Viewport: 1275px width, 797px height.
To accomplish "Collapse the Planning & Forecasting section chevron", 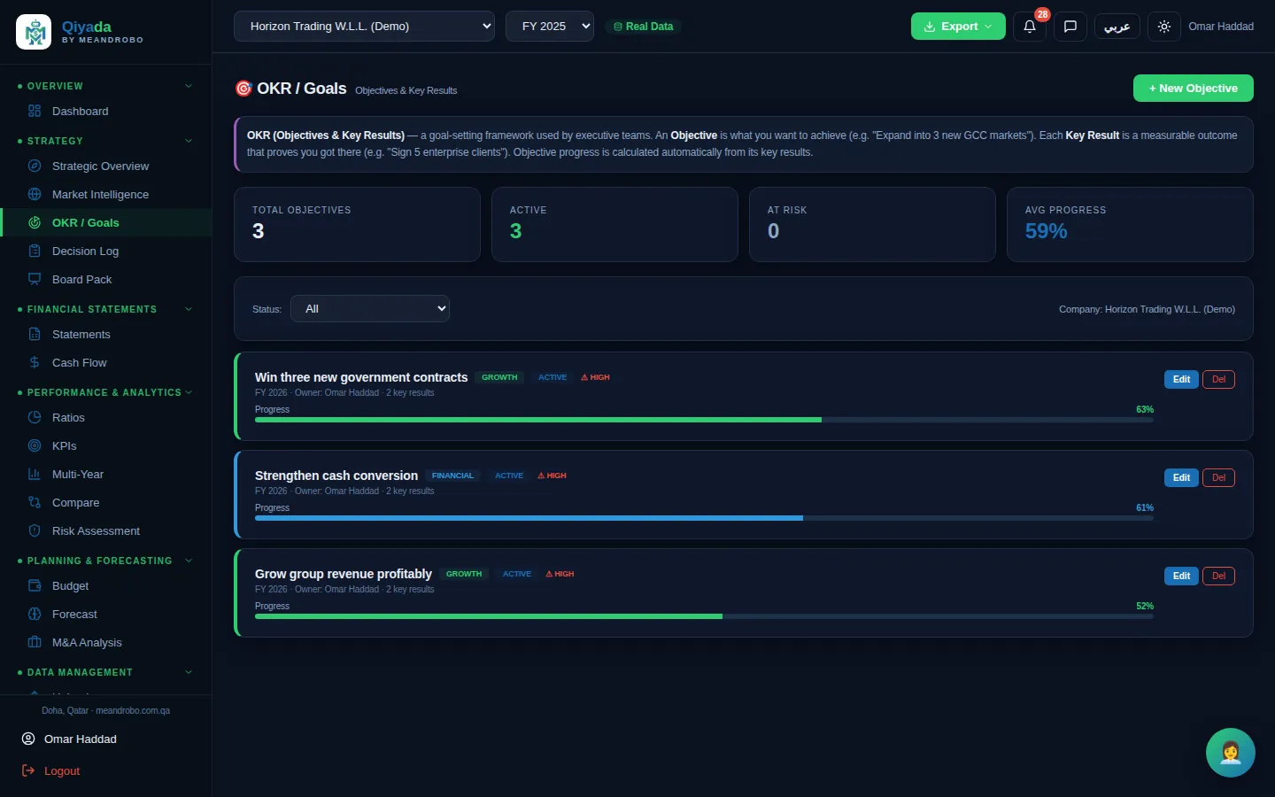I will (189, 561).
